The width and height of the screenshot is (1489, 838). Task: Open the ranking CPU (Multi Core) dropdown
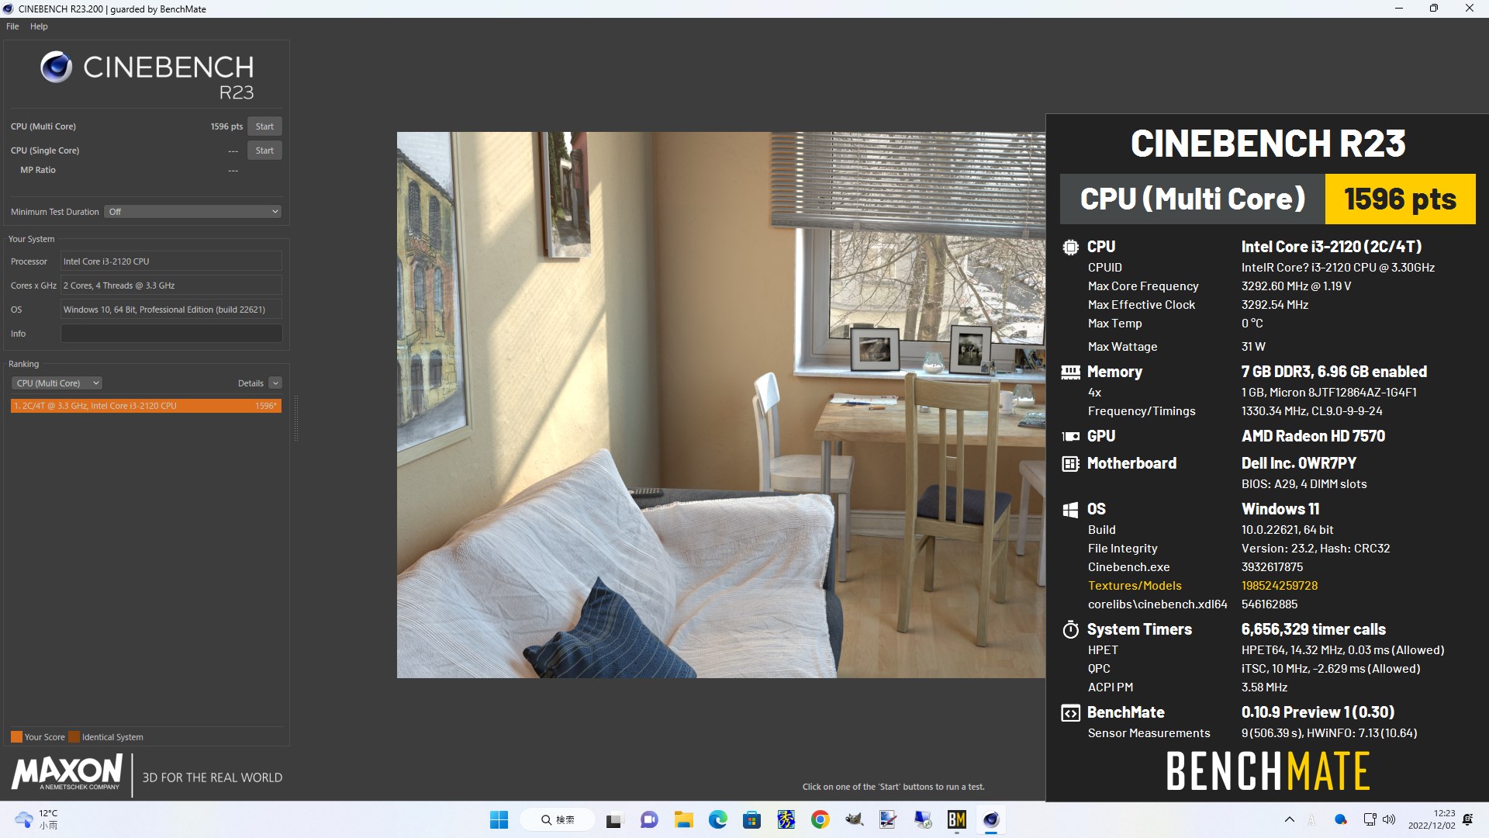click(57, 383)
